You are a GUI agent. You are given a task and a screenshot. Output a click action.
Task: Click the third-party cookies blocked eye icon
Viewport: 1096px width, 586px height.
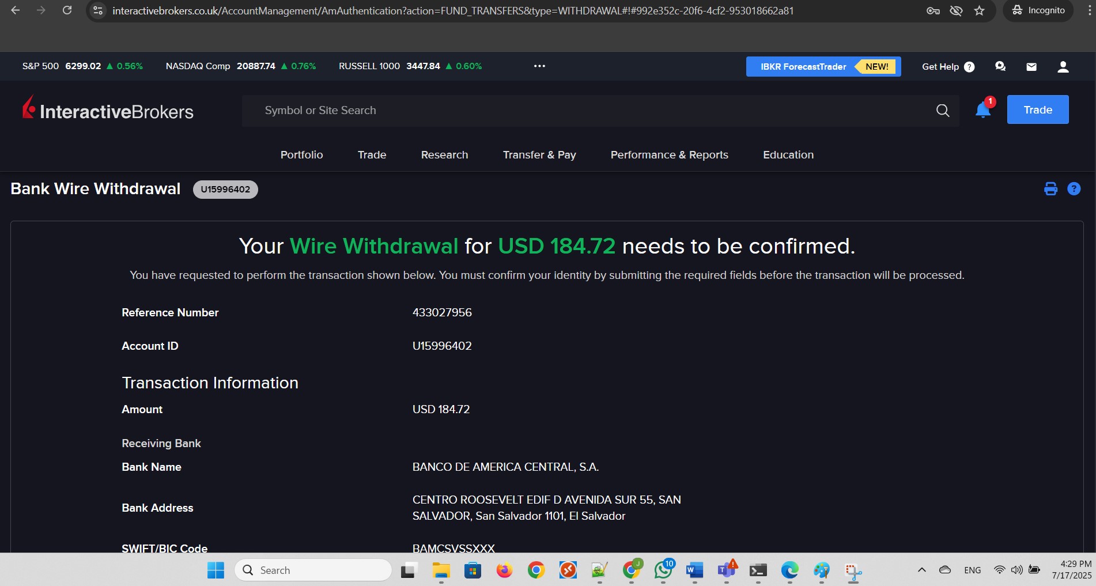956,10
